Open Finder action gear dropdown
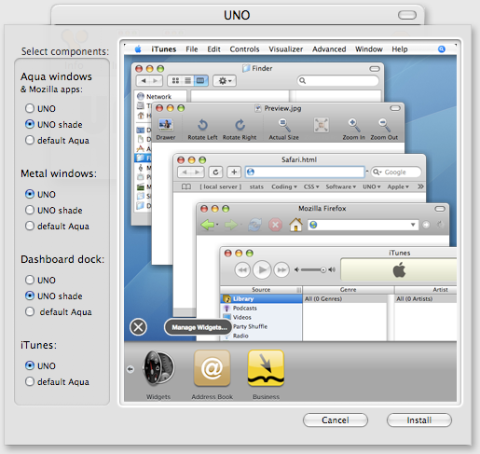 coord(225,81)
